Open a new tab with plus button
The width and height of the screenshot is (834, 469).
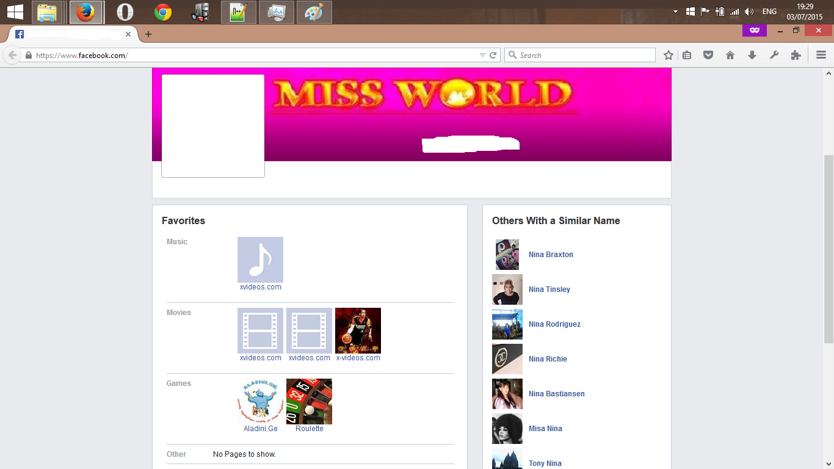point(148,34)
